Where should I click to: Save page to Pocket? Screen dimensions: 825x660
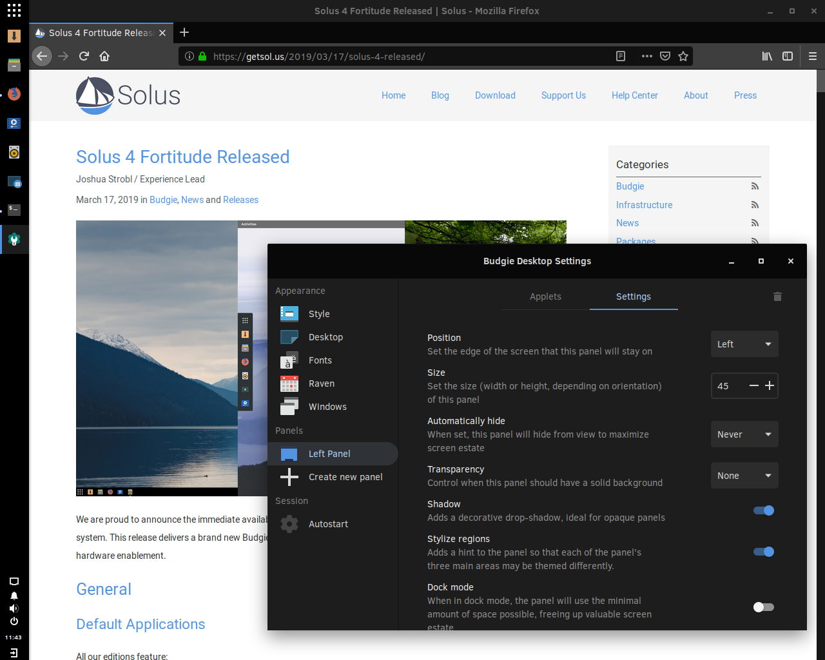pos(665,56)
